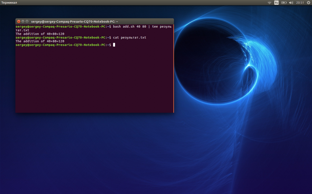This screenshot has height=194, width=312.
Task: Click the Терминал label in top panel
Action: pos(9,3)
